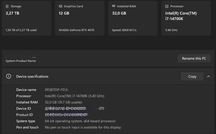
Task: Copy the device specifications
Action: pos(192,76)
